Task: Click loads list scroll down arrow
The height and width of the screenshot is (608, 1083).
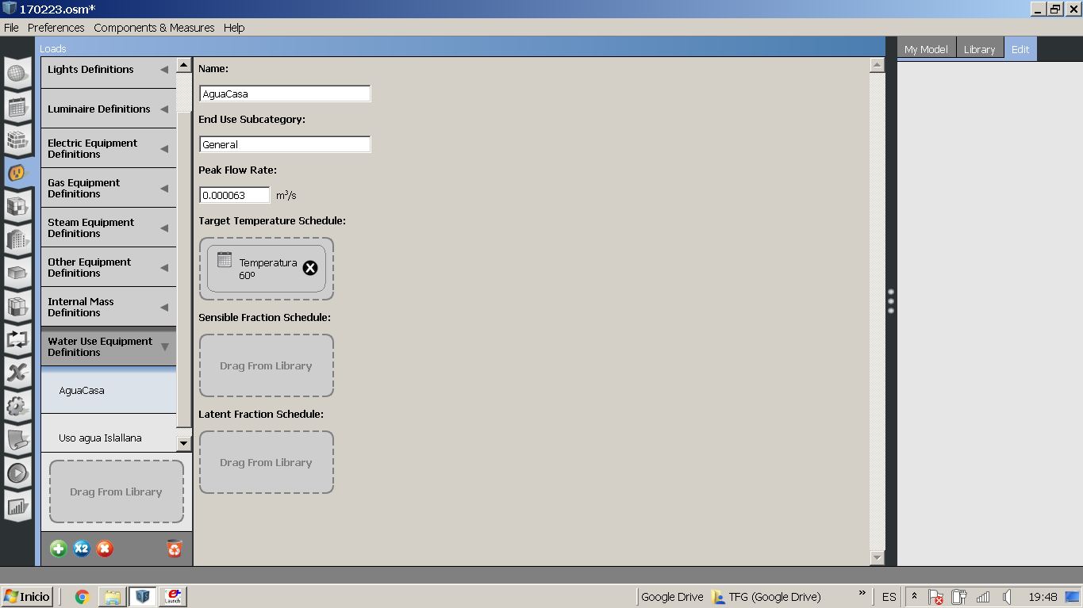Action: coord(183,444)
